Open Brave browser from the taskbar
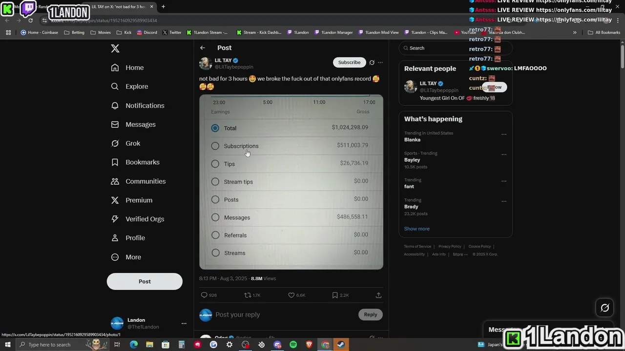 309,345
